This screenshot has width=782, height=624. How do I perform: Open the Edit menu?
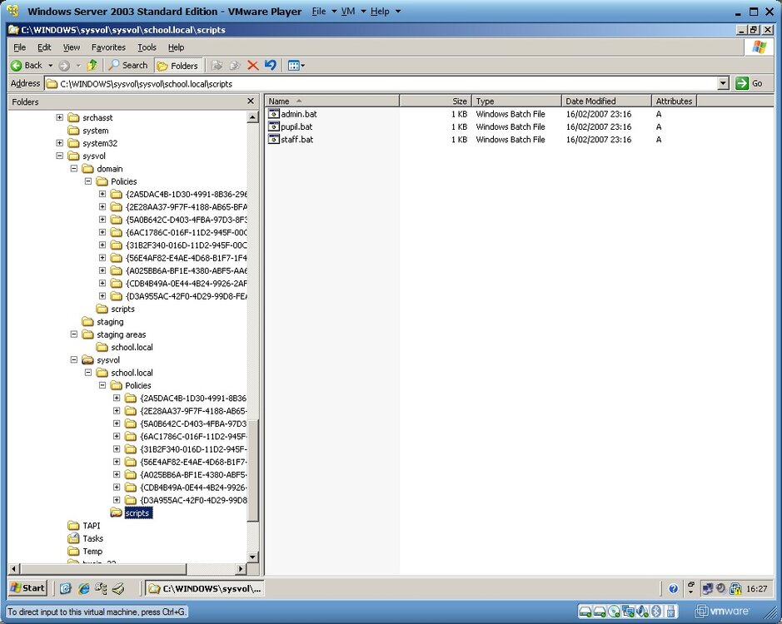[44, 47]
